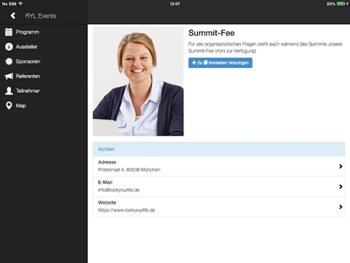Open the Map pin icon
This screenshot has height=263, width=350.
click(9, 105)
